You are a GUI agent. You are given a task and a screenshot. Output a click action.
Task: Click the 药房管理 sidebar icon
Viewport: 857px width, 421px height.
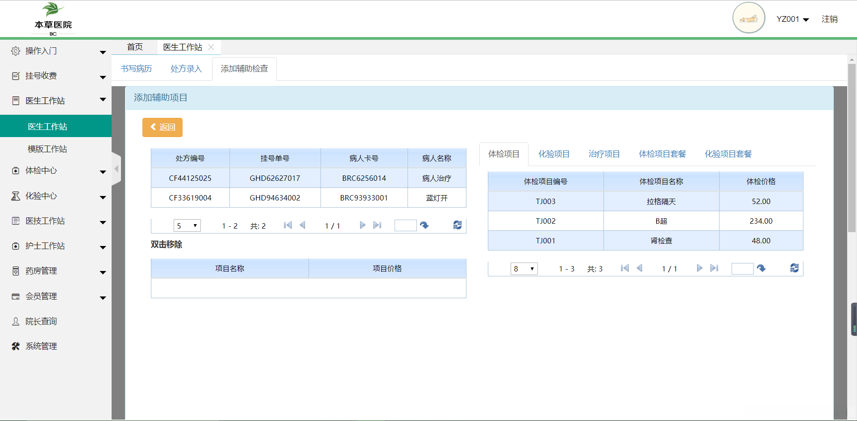point(15,271)
